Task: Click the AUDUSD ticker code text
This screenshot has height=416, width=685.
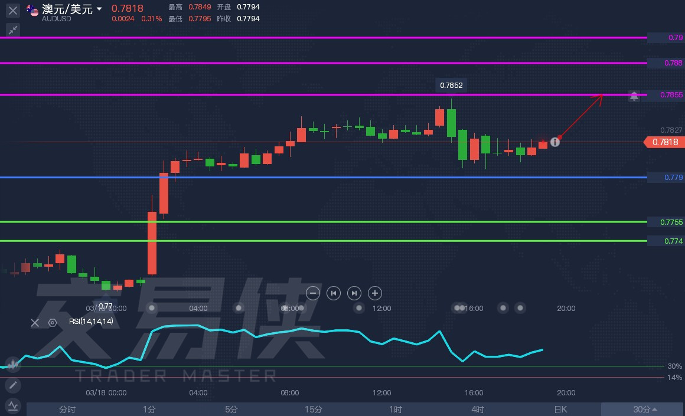Action: click(56, 19)
